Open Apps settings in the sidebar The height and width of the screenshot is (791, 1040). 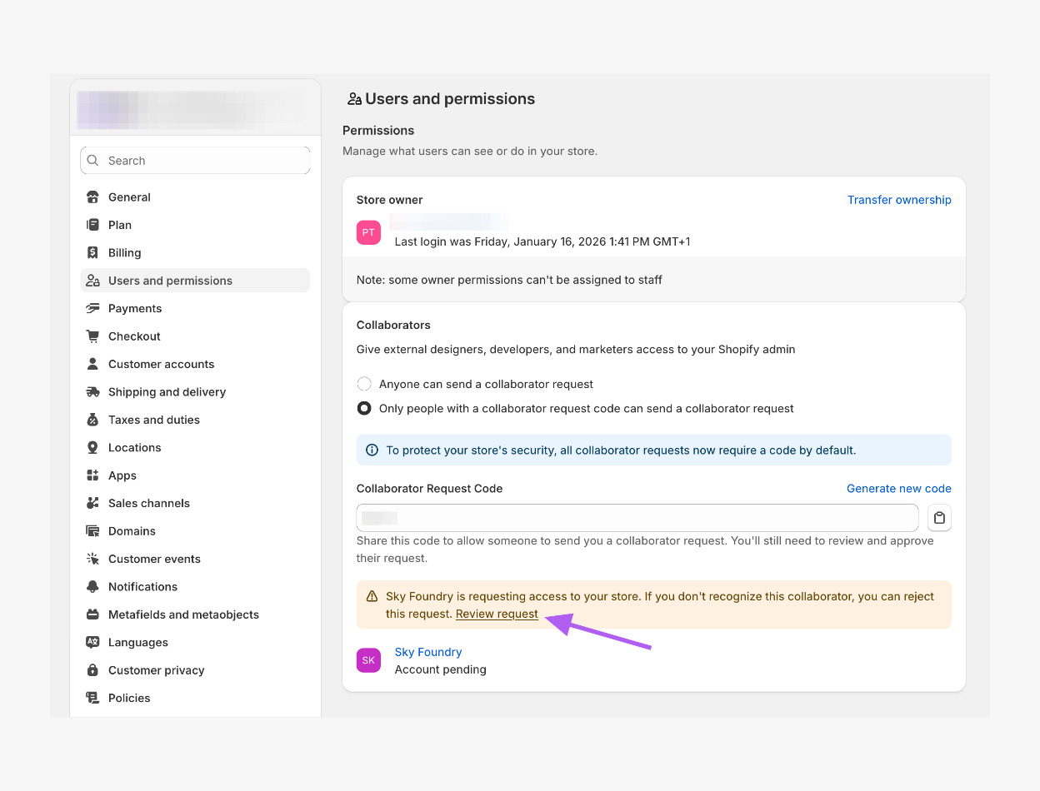pos(122,475)
